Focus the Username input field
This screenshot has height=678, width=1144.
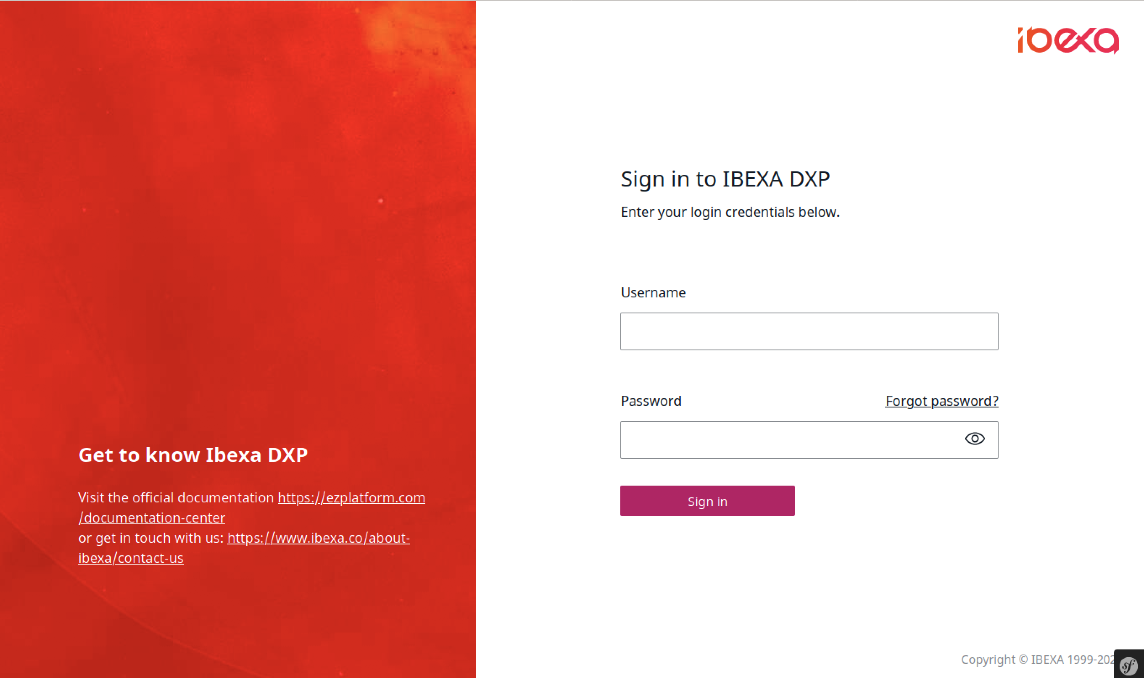(x=809, y=331)
